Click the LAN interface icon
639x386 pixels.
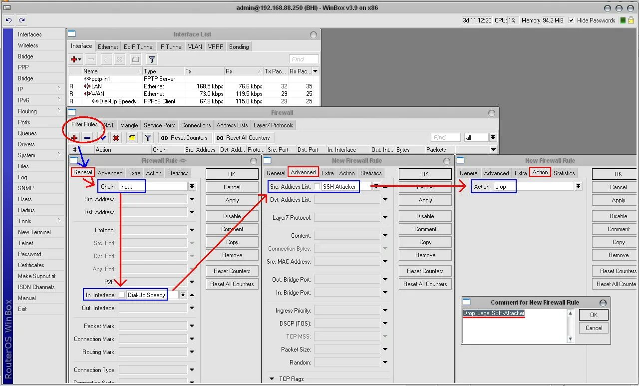pos(87,86)
